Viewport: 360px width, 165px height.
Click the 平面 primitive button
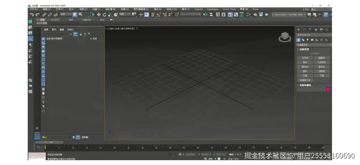(322, 76)
